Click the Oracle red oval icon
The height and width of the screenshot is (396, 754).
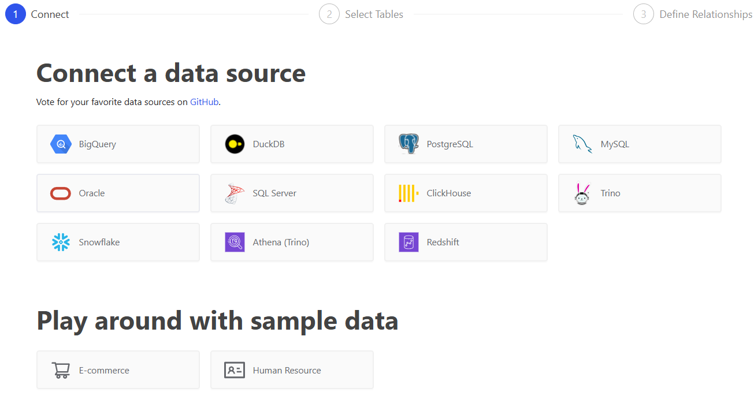[x=61, y=193]
